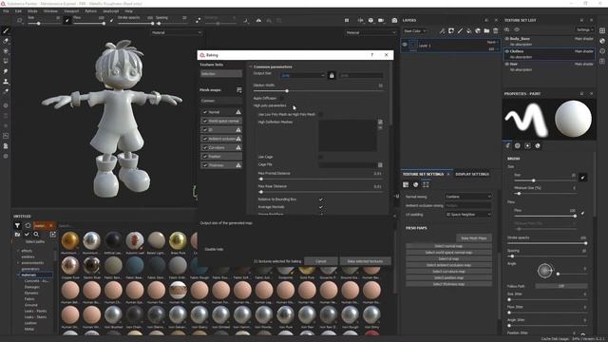Click search magnifier icon in Shelf
The width and height of the screenshot is (608, 342).
coord(36,235)
